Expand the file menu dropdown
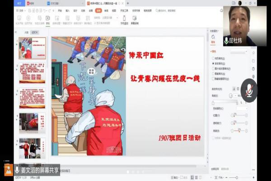 click(21, 10)
